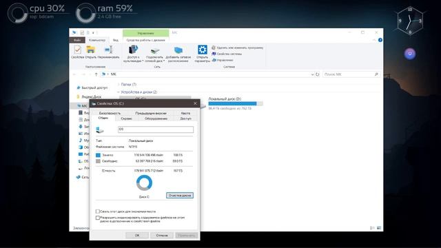The image size is (441, 248).
Task: Click the Forward navigation arrow in Explorer
Action: click(83, 74)
